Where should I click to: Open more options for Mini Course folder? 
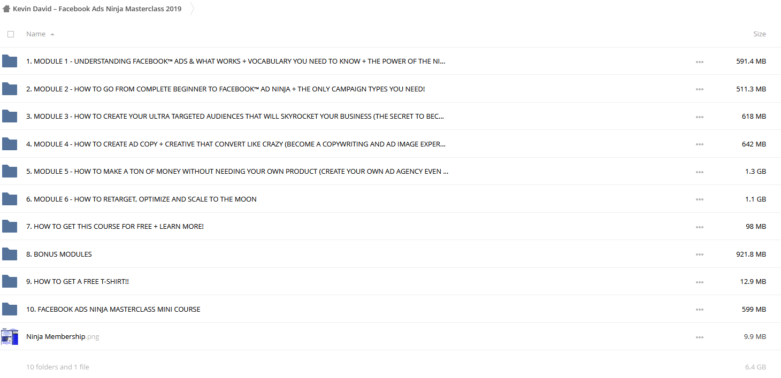pos(700,310)
